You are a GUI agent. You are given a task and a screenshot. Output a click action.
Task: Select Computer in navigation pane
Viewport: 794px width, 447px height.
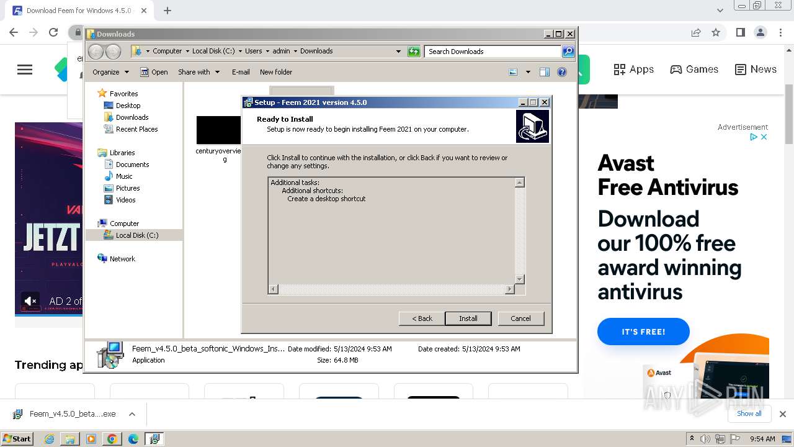click(124, 223)
